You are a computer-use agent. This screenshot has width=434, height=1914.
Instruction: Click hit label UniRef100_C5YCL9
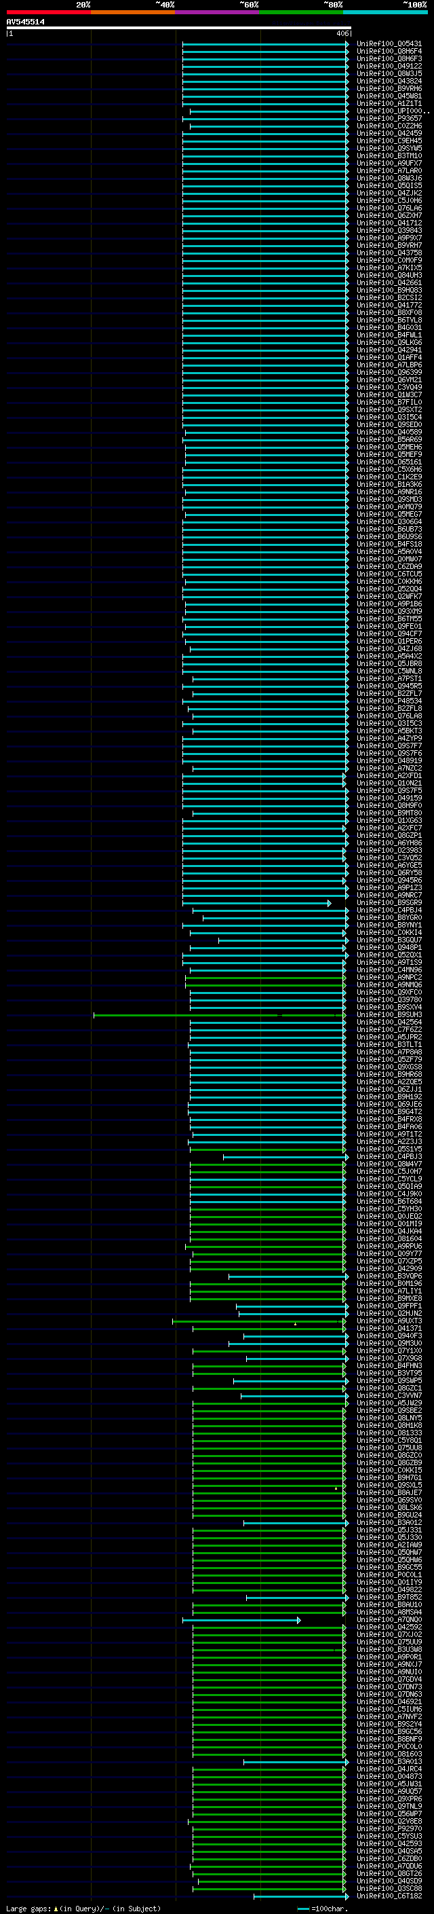(389, 1179)
